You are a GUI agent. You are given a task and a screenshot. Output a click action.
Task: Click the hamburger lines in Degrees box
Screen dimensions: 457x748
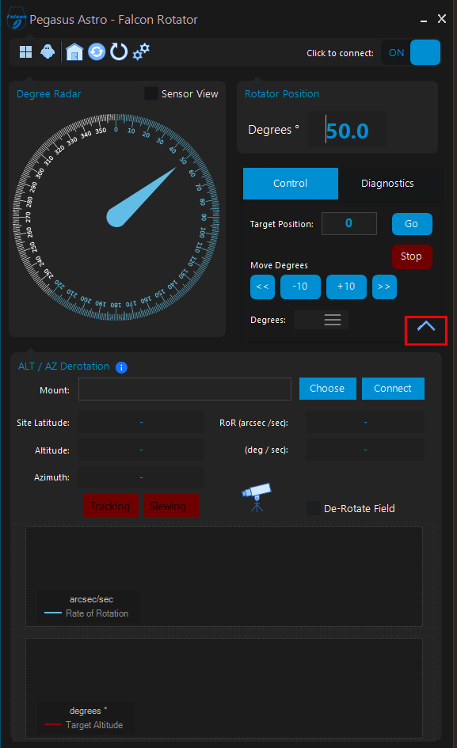(x=333, y=320)
